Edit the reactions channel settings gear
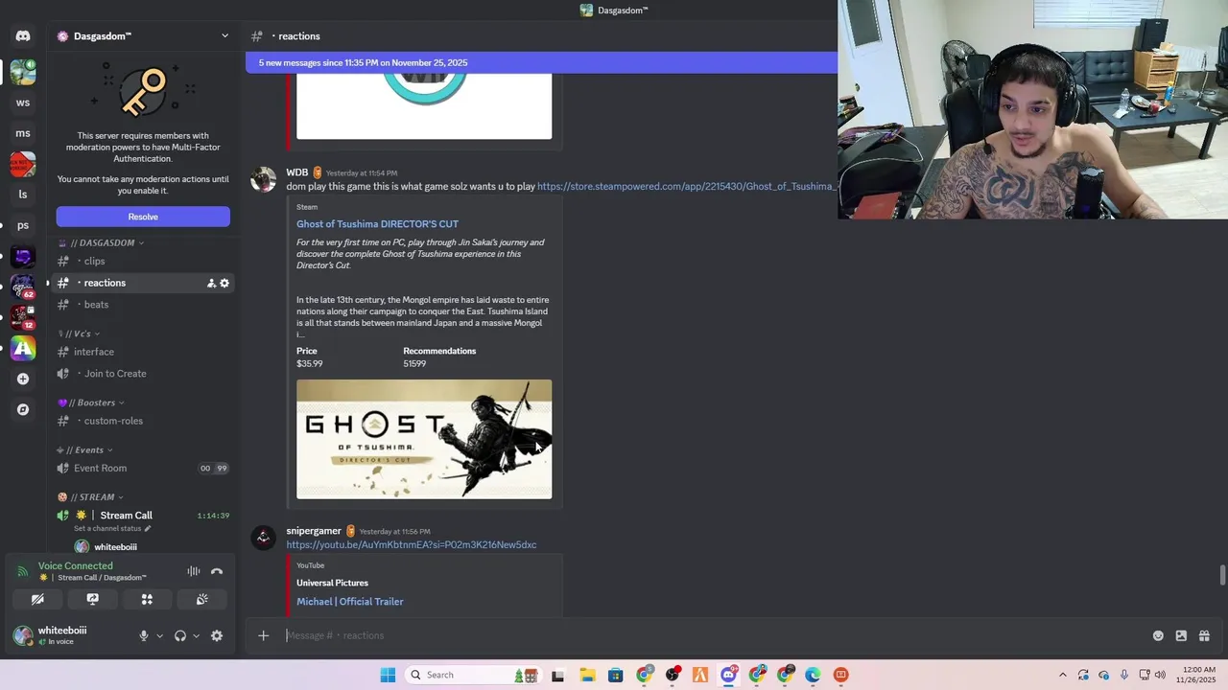Viewport: 1228px width, 690px height. [x=224, y=283]
